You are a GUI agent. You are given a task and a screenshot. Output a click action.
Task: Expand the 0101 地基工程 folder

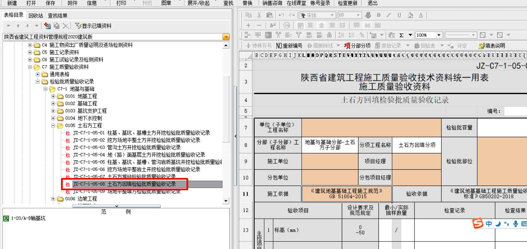tap(53, 96)
